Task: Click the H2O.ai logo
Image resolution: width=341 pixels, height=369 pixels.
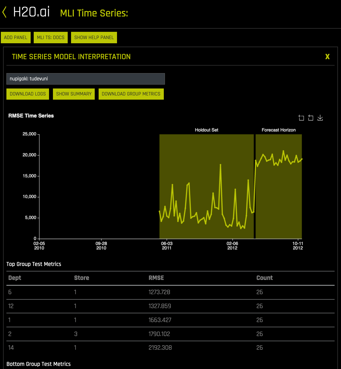Action: [x=31, y=12]
